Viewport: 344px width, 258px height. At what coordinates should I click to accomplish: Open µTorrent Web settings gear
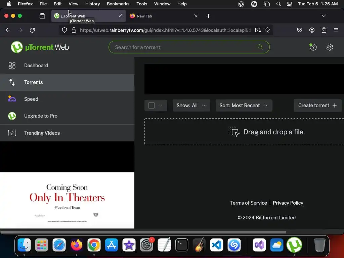330,47
